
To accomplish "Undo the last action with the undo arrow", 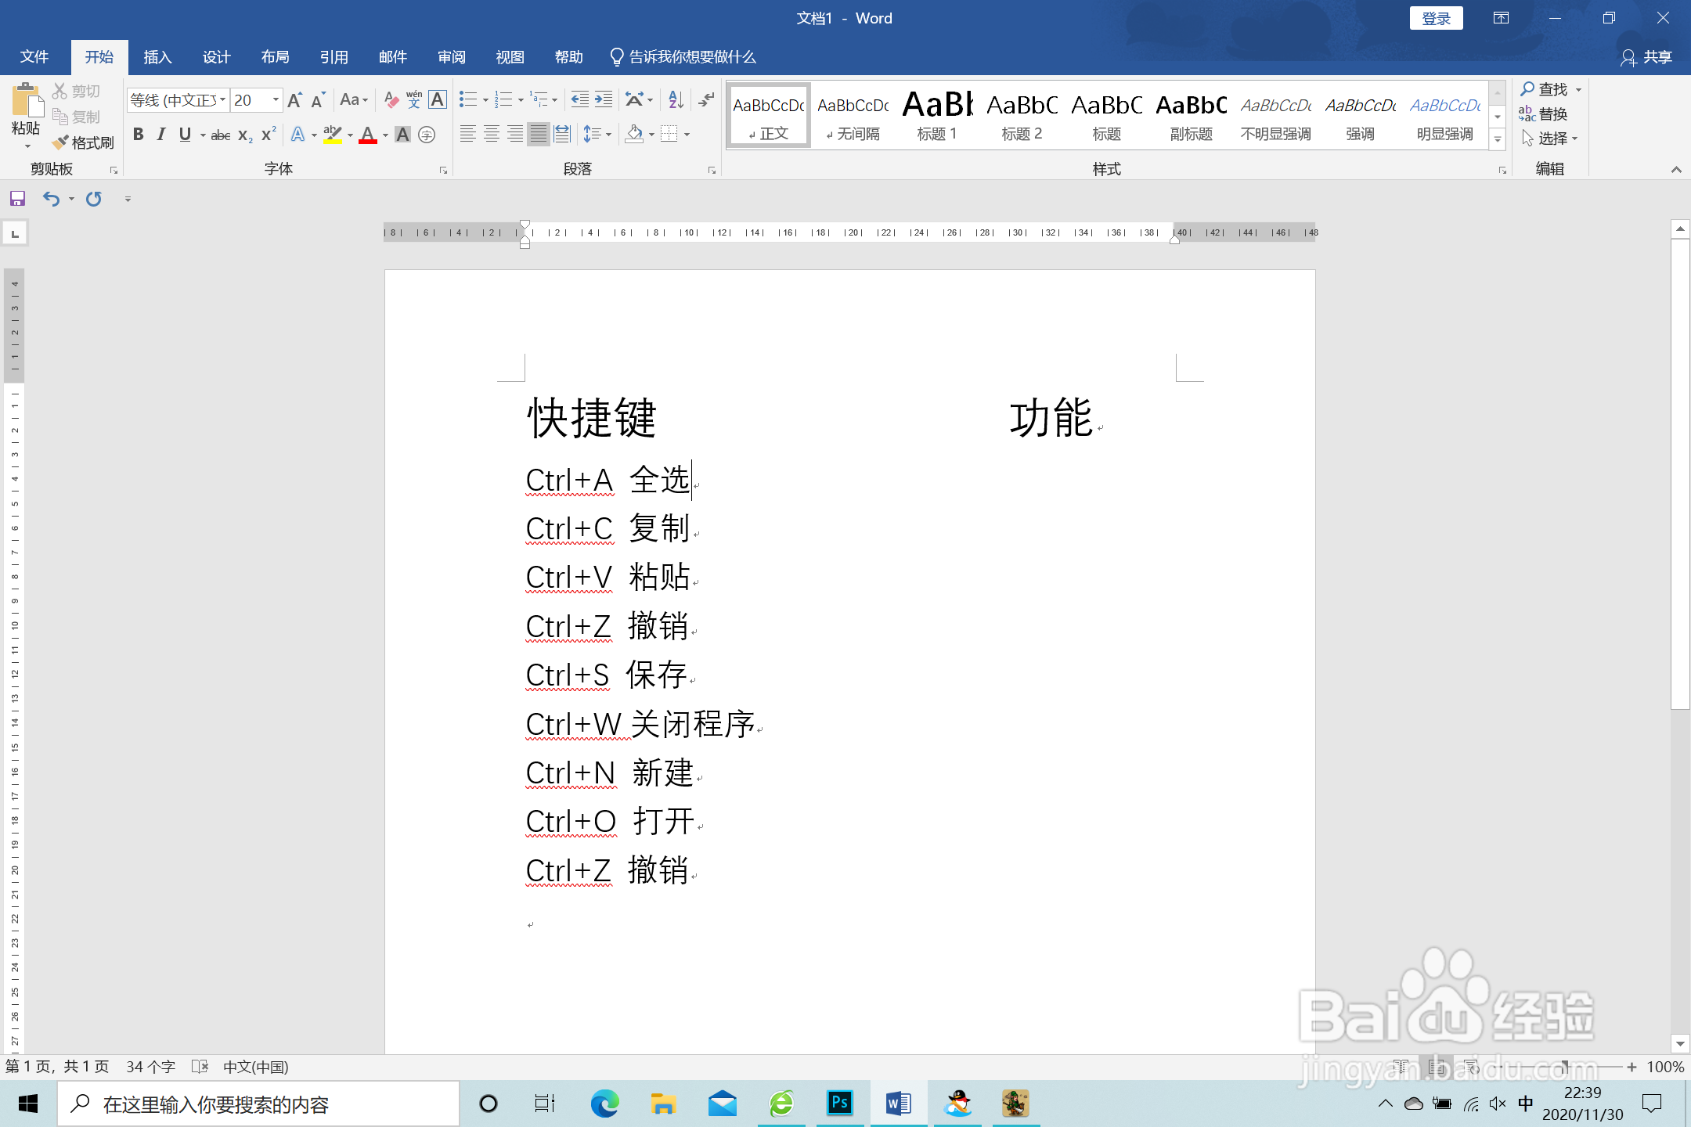I will [x=50, y=199].
